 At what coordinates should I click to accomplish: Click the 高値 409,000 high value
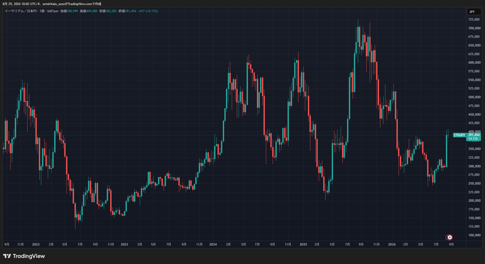pyautogui.click(x=89, y=11)
